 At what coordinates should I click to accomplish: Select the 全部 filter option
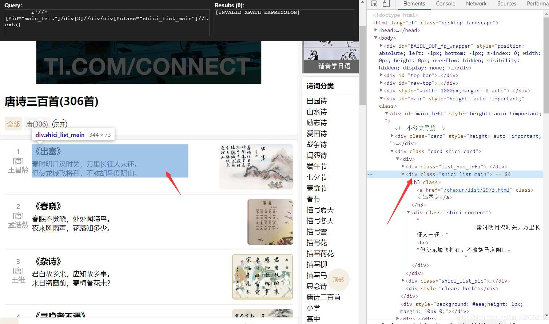[x=13, y=124]
